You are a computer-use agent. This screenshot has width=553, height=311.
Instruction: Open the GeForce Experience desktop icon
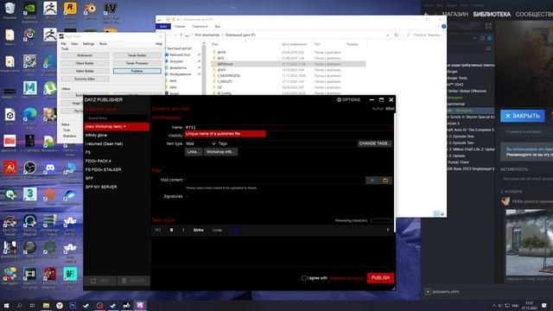click(x=29, y=11)
